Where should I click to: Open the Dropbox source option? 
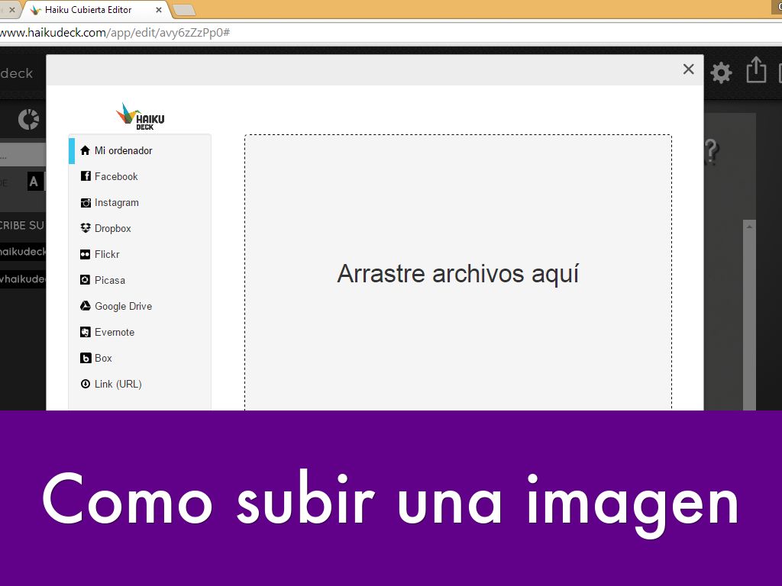click(x=112, y=229)
